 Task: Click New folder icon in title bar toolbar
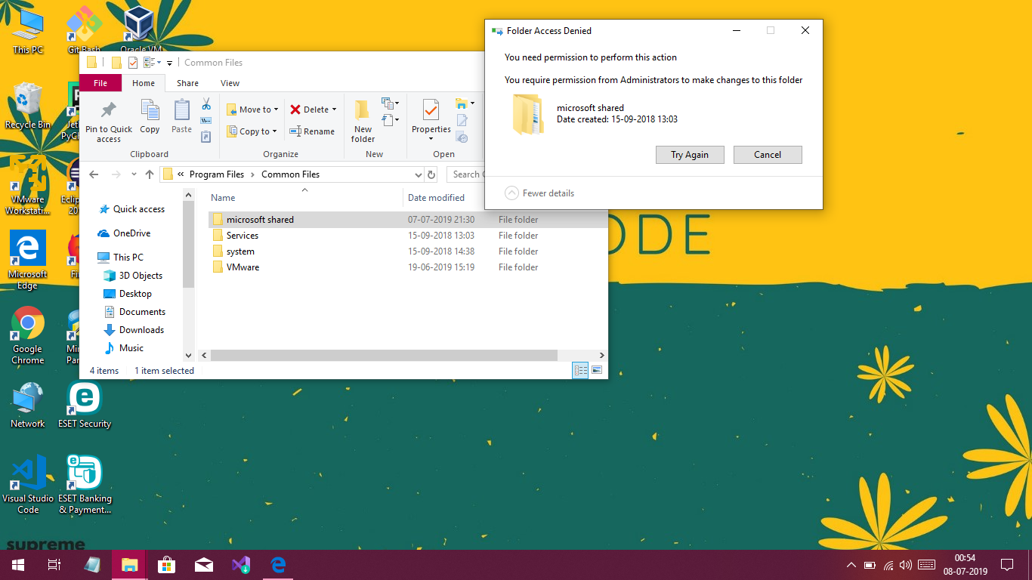coord(116,63)
